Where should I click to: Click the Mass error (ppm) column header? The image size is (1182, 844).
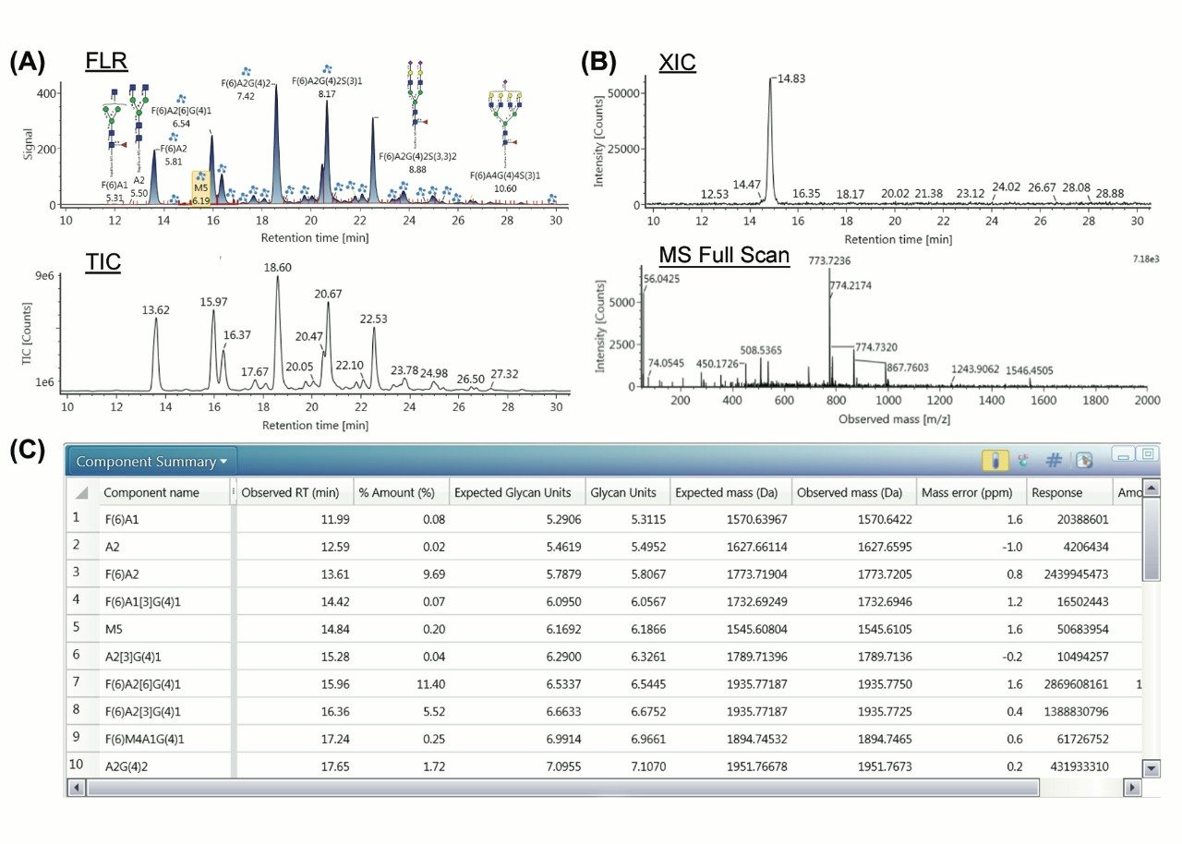coord(967,492)
